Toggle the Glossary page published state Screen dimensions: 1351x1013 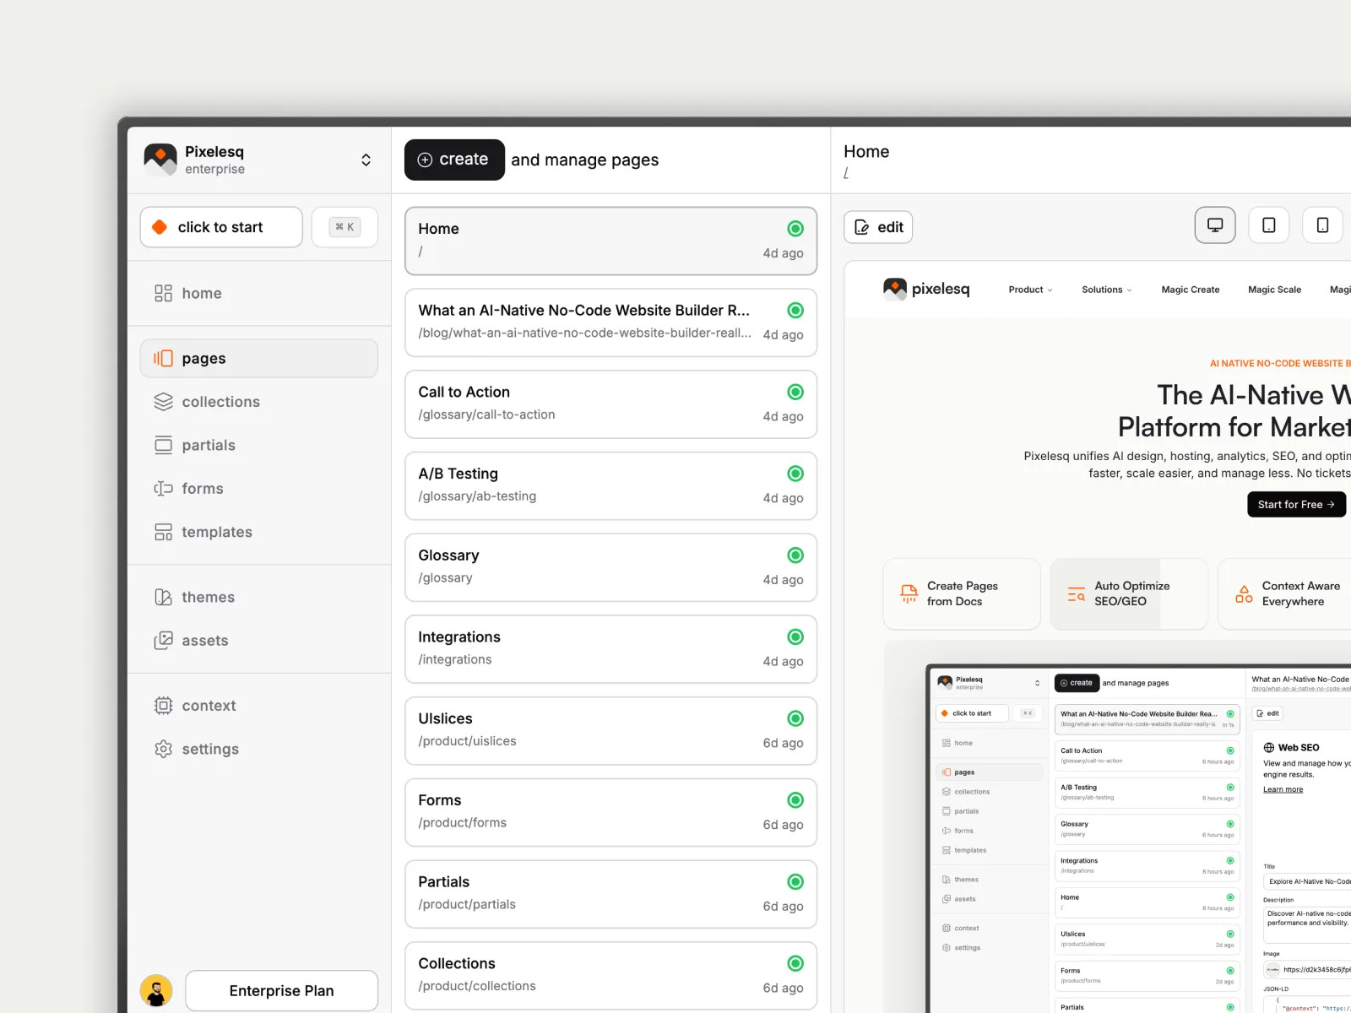pyautogui.click(x=795, y=555)
